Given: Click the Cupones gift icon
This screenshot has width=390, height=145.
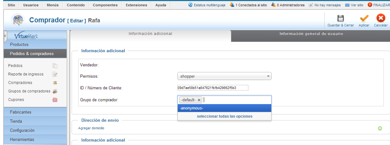Looking at the screenshot, I should pos(55,100).
